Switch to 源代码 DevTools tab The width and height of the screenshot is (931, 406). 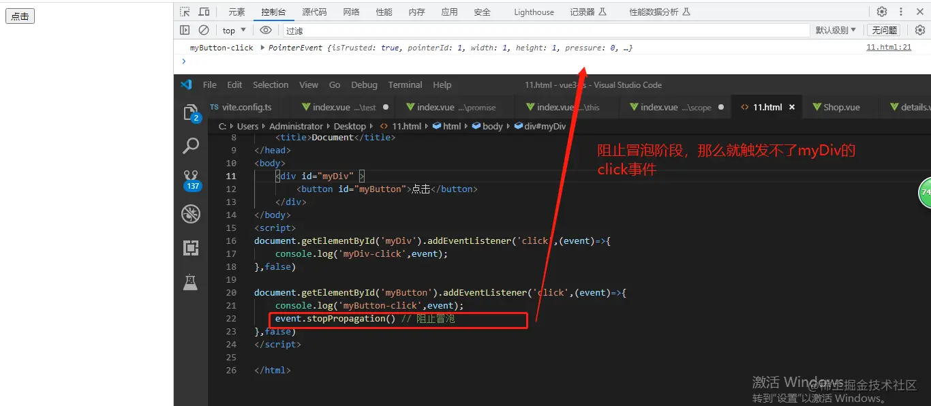[314, 12]
